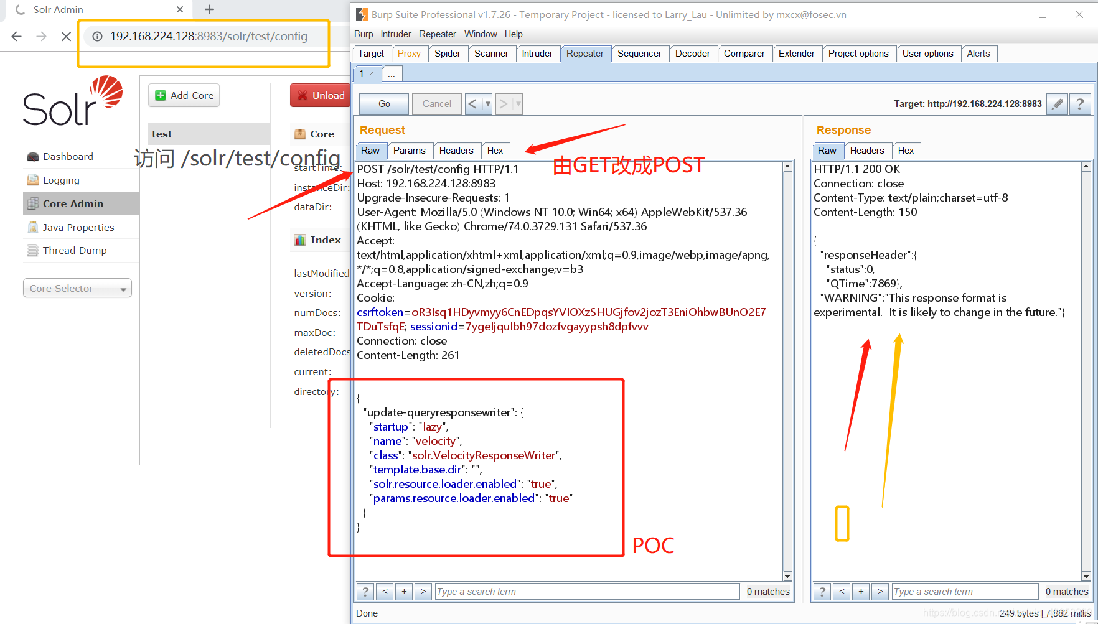
Task: Open Thread Dump in Solr sidebar
Action: pos(75,251)
